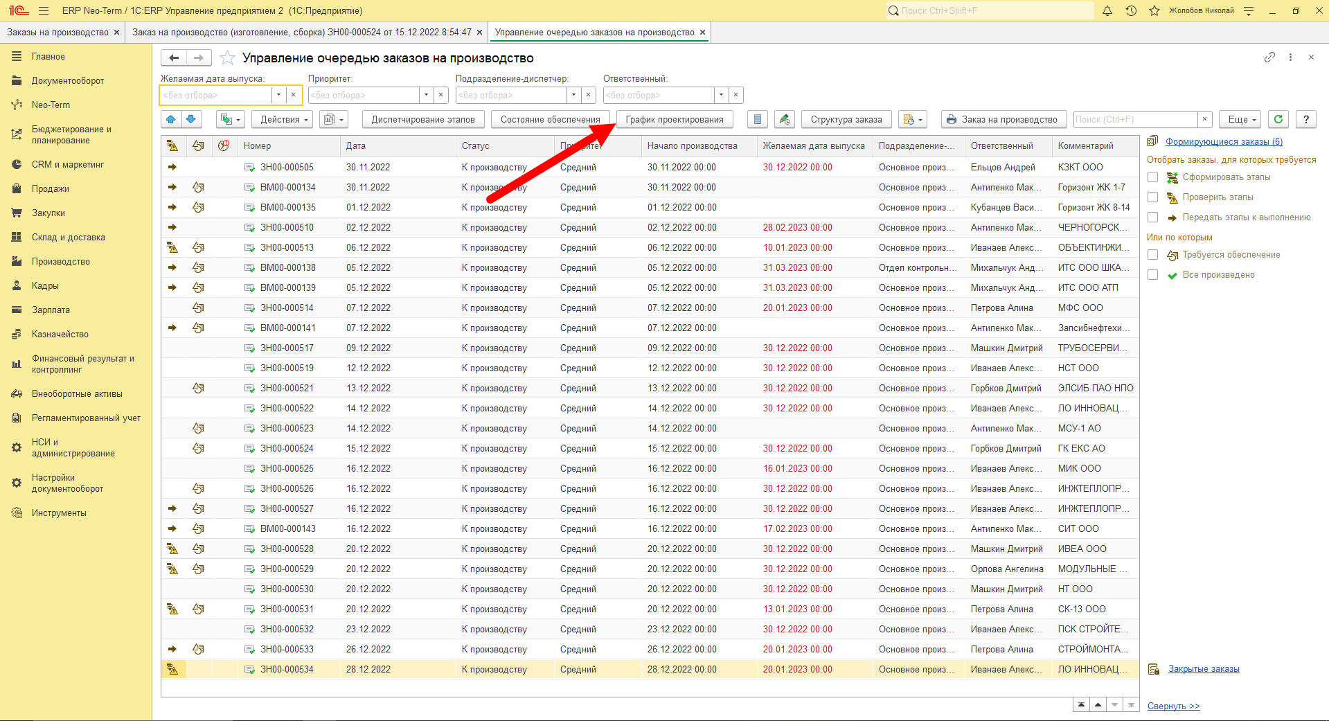Viewport: 1329px width, 721px height.
Task: Check Требуется обеспечение filter
Action: (x=1152, y=255)
